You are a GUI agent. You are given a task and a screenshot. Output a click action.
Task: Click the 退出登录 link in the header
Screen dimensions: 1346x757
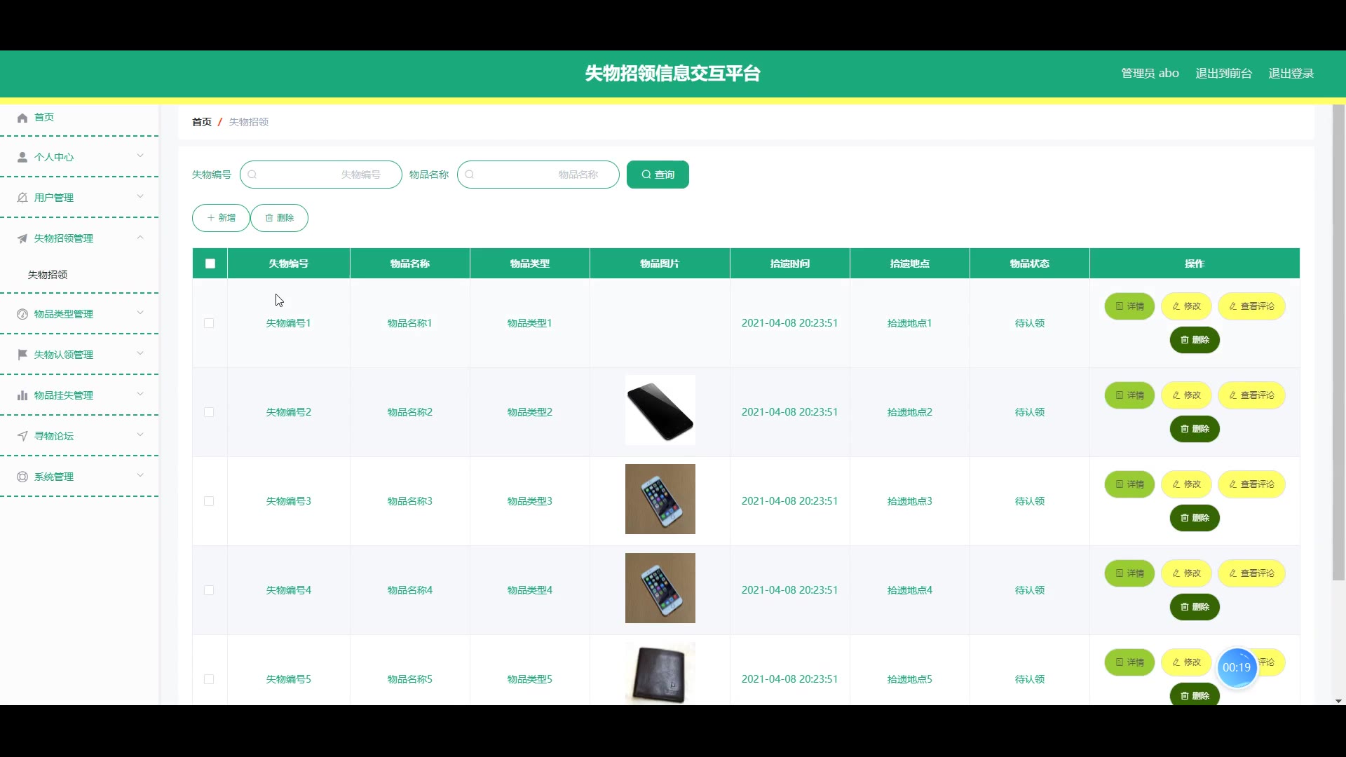(x=1291, y=74)
